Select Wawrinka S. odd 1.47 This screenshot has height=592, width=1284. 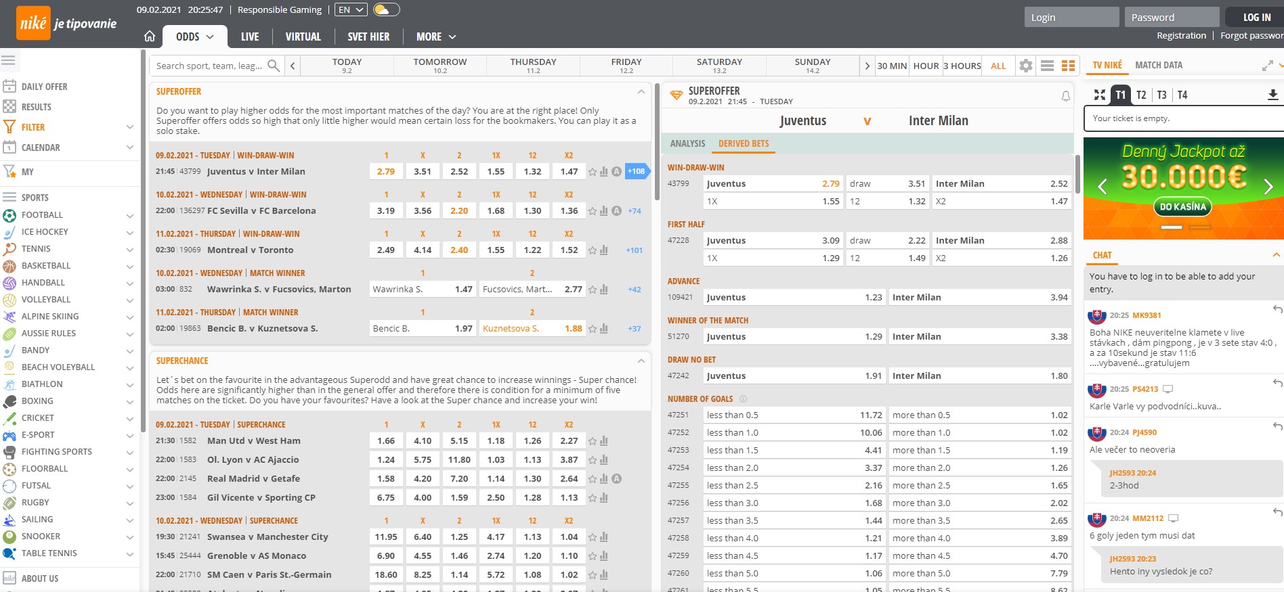(x=423, y=290)
